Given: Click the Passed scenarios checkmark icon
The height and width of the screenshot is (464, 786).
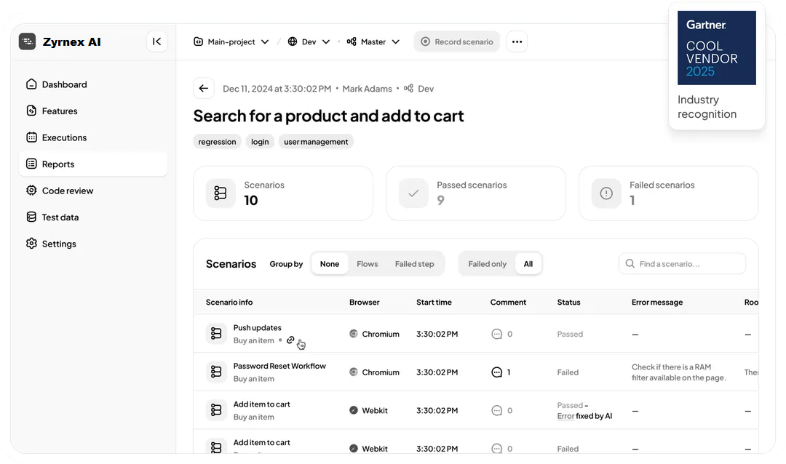Looking at the screenshot, I should tap(413, 193).
